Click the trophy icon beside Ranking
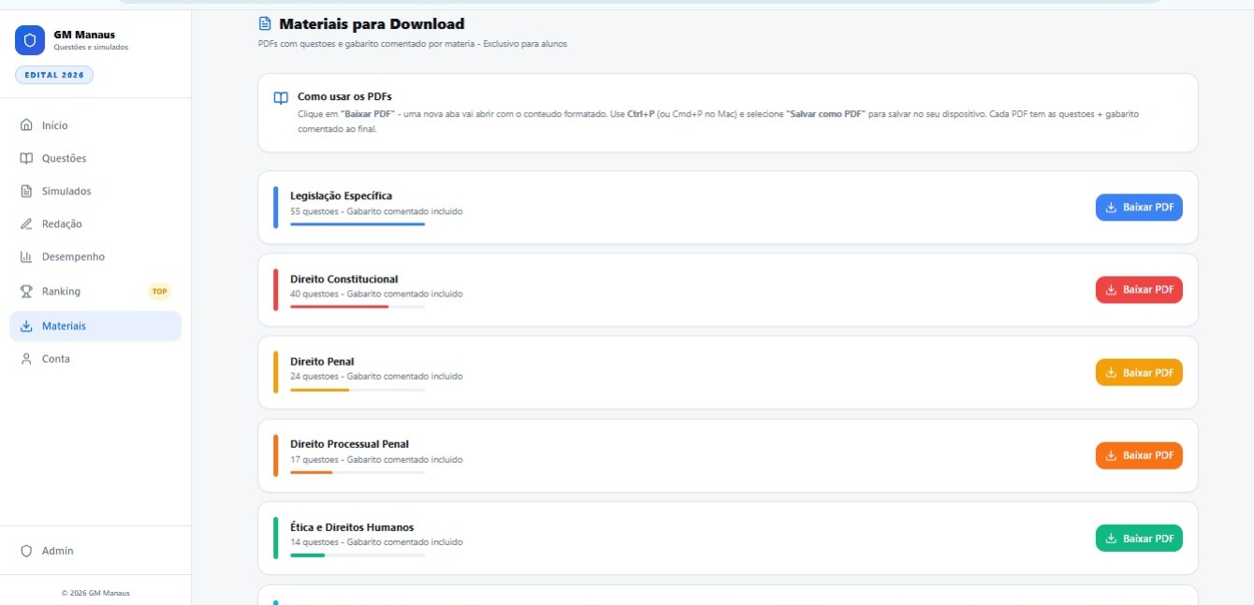The width and height of the screenshot is (1254, 605). click(x=26, y=291)
